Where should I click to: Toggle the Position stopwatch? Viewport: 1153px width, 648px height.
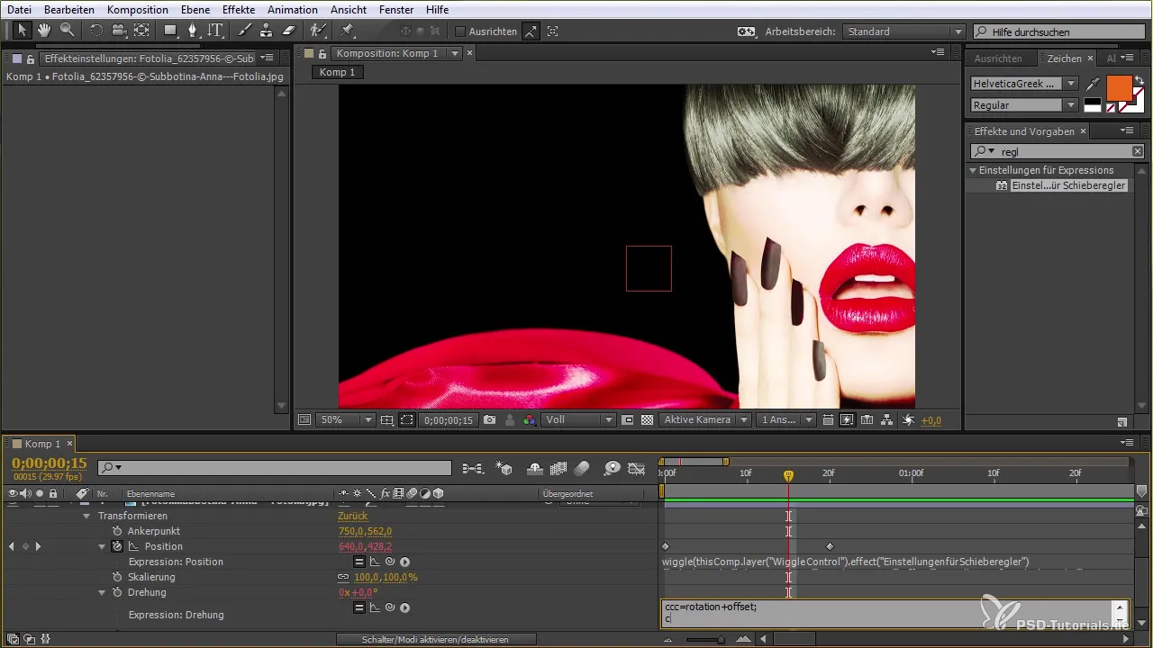[x=117, y=546]
